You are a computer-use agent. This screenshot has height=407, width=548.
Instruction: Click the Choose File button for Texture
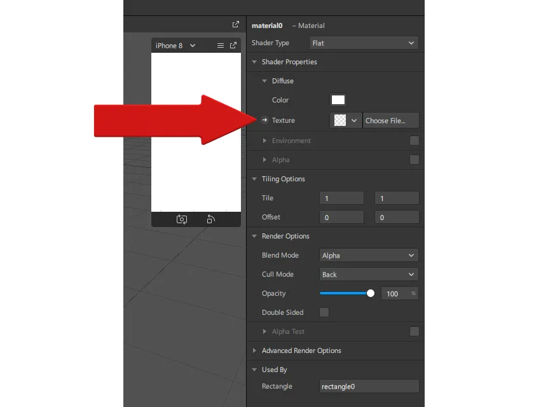click(x=391, y=121)
